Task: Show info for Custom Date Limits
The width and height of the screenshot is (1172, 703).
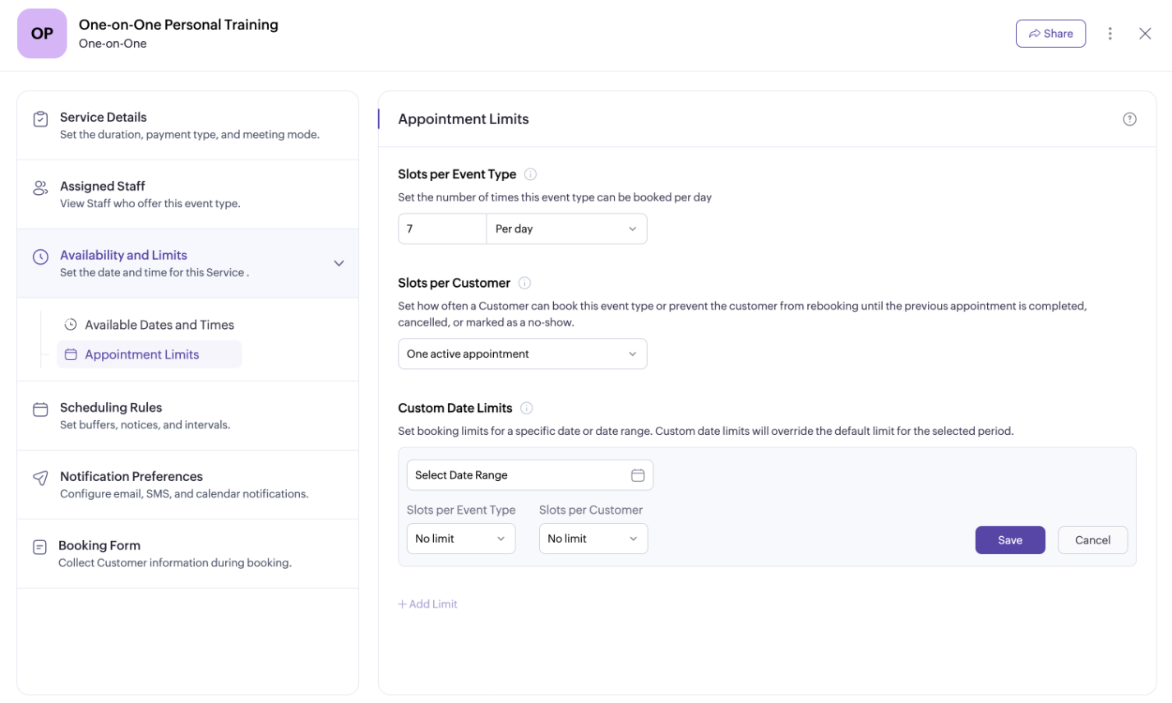Action: click(527, 408)
